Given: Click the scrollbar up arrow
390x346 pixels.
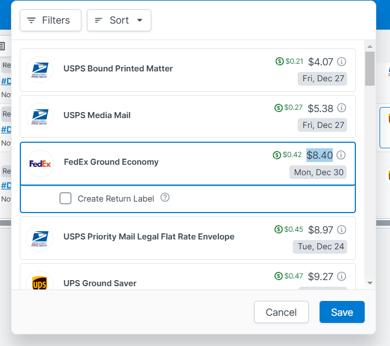Looking at the screenshot, I should tap(370, 47).
